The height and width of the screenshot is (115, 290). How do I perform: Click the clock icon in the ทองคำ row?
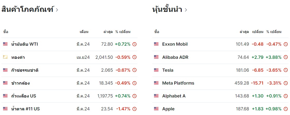[x=135, y=57]
